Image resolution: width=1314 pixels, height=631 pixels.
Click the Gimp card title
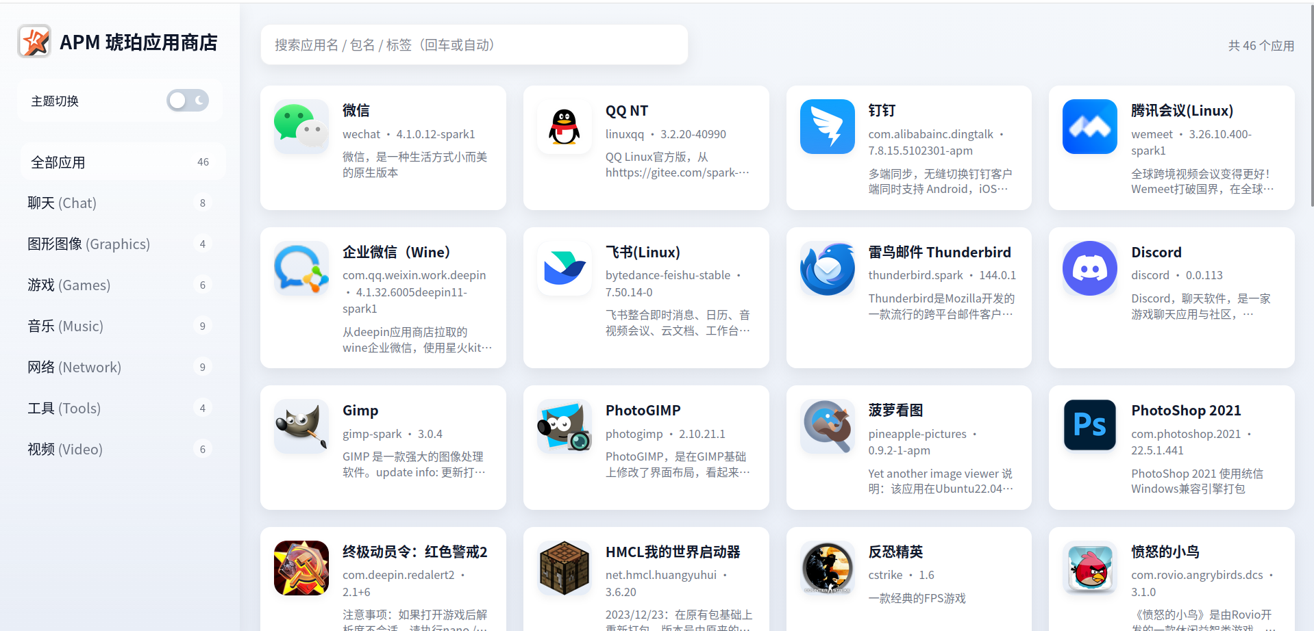click(360, 411)
